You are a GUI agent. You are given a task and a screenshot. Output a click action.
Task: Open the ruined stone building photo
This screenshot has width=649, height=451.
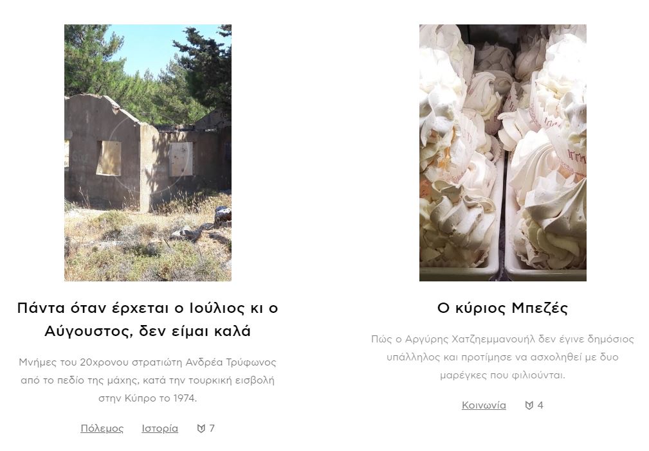pos(148,153)
